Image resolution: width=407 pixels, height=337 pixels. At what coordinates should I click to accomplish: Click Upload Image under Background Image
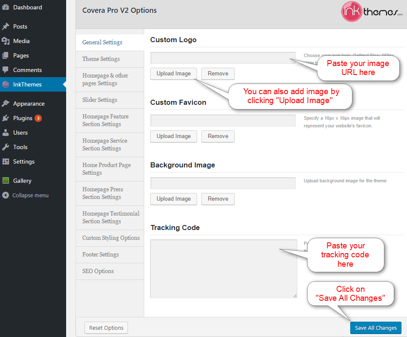[x=174, y=199]
